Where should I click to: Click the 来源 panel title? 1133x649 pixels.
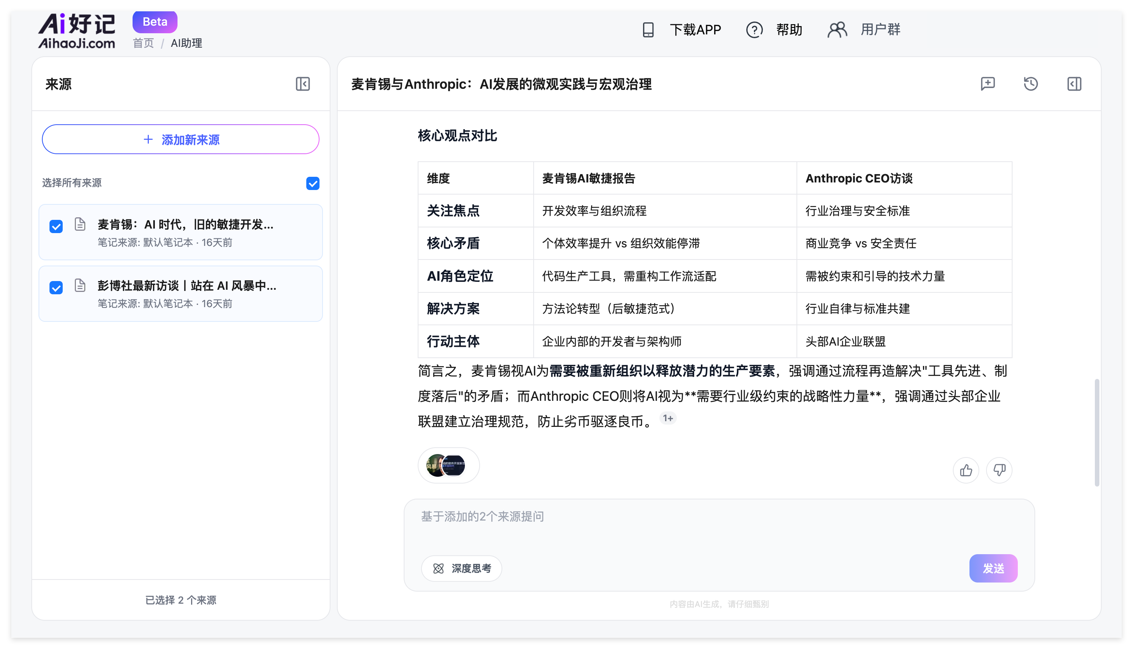coord(59,84)
